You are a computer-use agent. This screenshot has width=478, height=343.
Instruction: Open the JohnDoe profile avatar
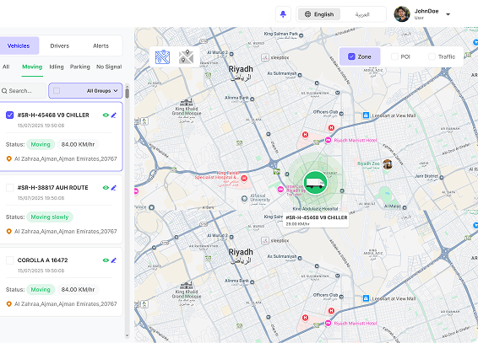pyautogui.click(x=402, y=14)
